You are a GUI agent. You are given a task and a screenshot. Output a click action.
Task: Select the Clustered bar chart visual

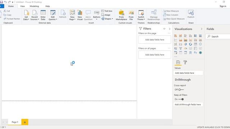click(x=185, y=36)
